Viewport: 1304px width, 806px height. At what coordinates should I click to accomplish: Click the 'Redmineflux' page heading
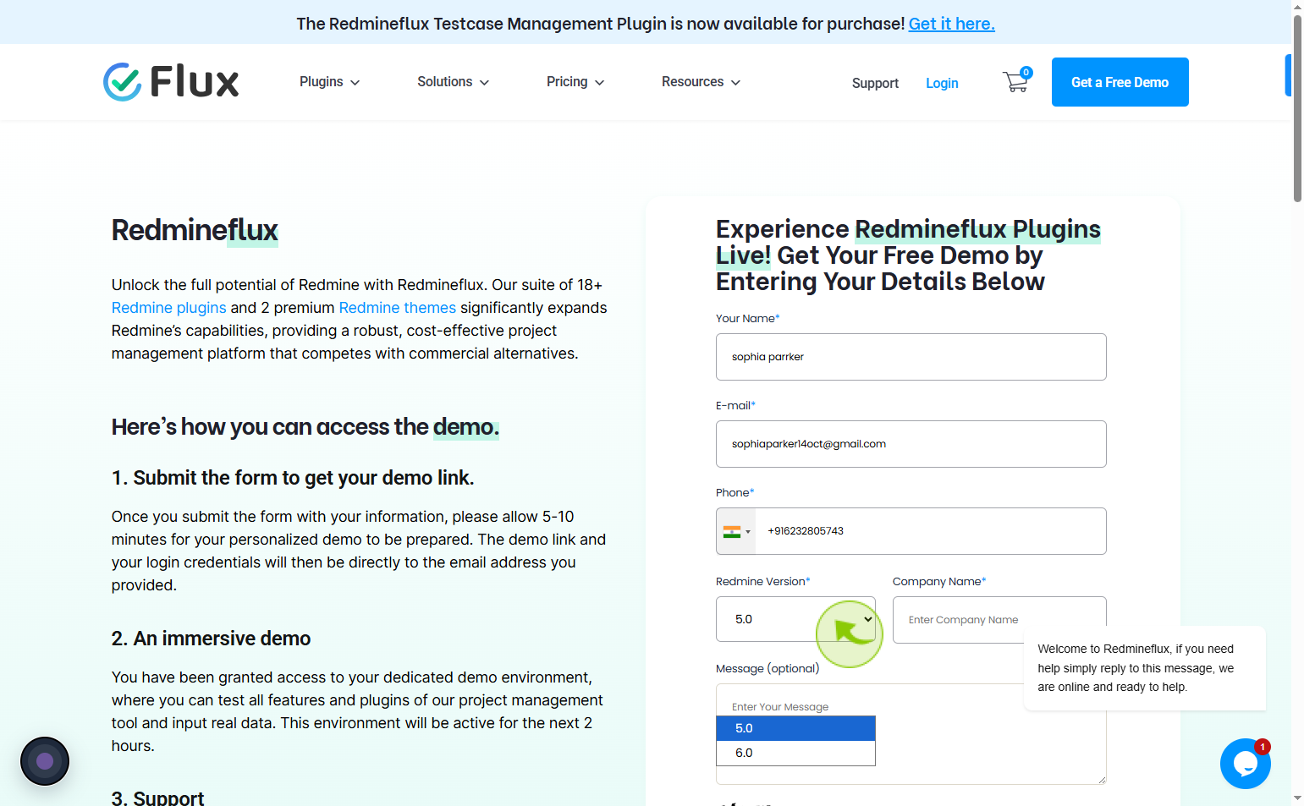195,230
